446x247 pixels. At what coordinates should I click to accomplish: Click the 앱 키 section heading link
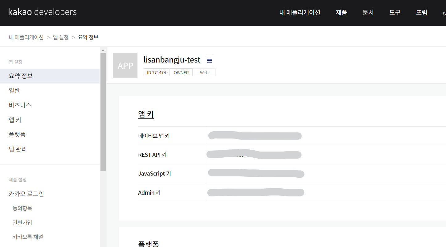click(x=146, y=114)
